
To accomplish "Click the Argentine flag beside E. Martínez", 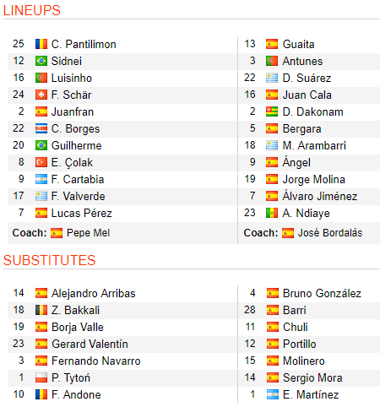I will click(273, 394).
